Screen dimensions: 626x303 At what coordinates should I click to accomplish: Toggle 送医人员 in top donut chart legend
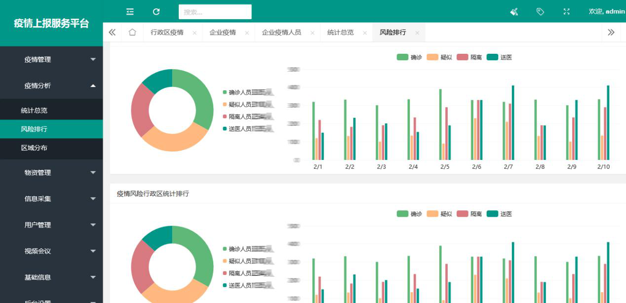tap(248, 129)
